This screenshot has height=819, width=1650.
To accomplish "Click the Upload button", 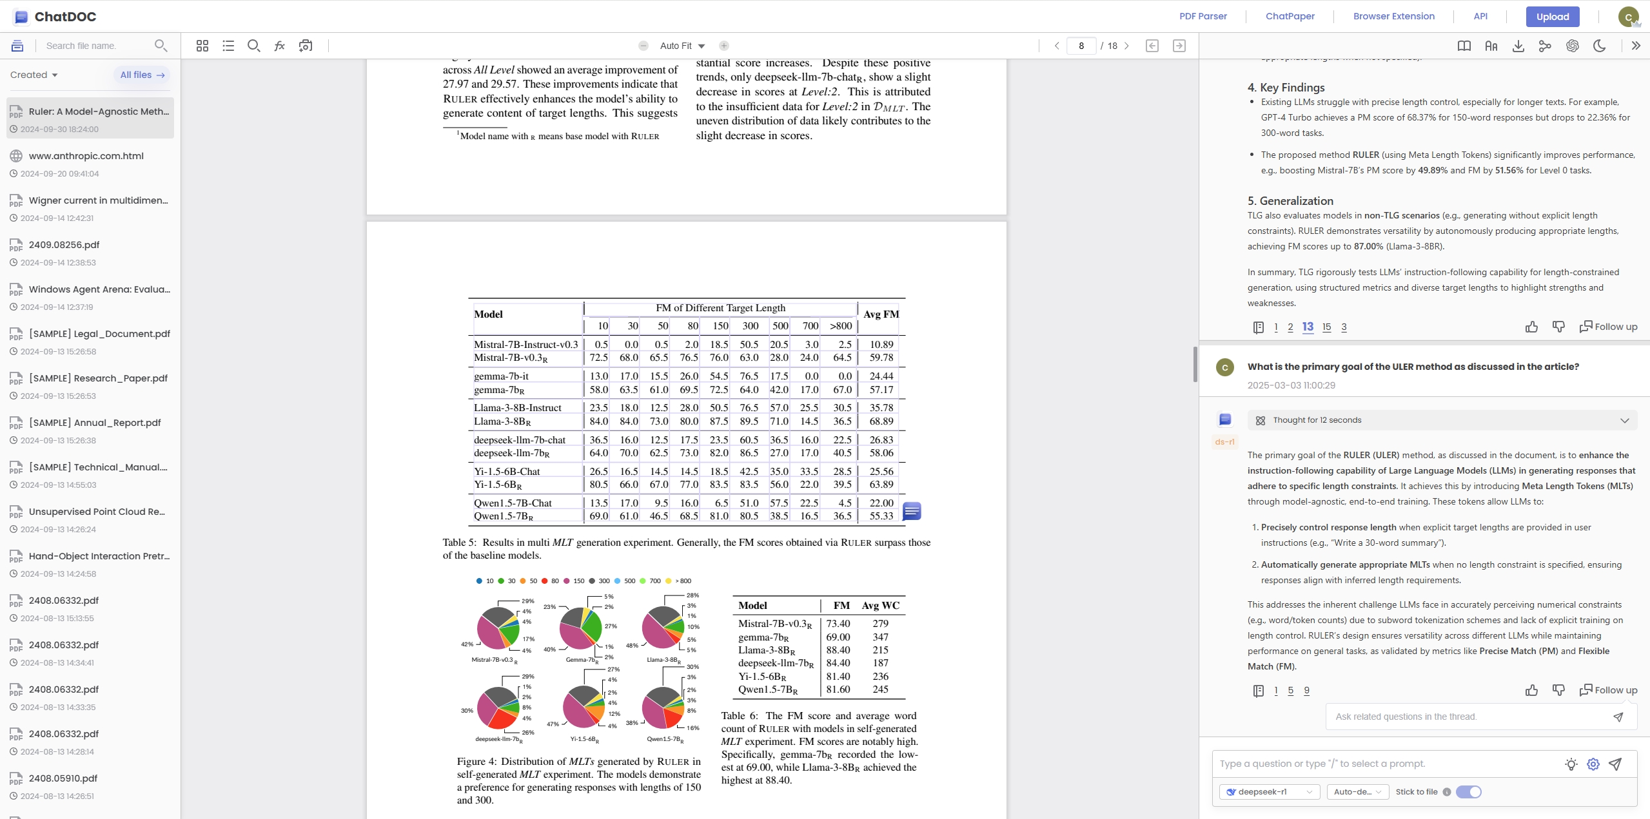I will tap(1552, 17).
